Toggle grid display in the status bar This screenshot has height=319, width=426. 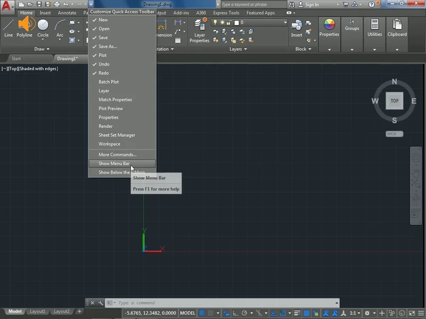tap(202, 313)
